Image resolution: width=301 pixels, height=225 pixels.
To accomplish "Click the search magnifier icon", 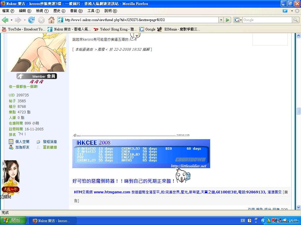I will [x=295, y=20].
